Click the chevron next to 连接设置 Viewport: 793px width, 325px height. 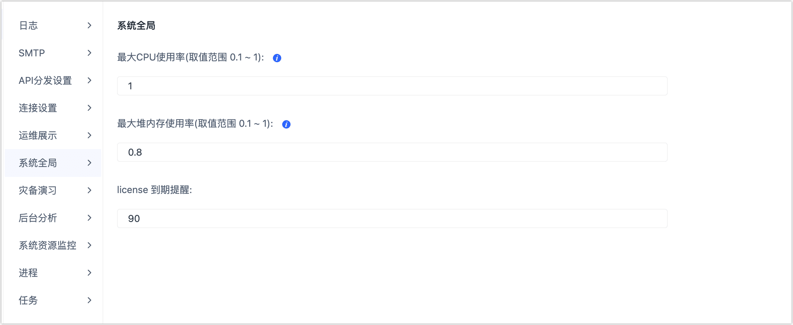click(89, 108)
